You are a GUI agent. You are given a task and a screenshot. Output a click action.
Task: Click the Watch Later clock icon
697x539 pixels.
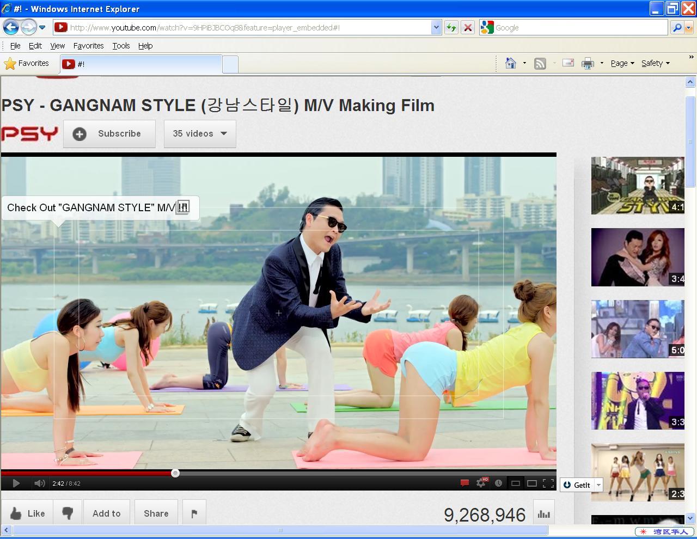click(x=498, y=483)
